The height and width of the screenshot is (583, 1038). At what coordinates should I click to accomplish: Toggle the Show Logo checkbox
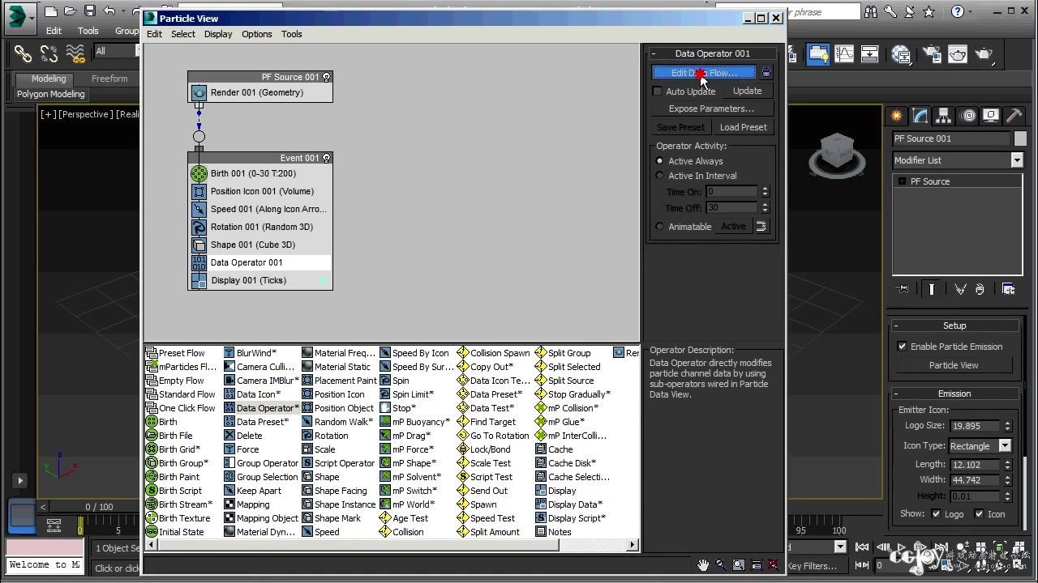(936, 514)
